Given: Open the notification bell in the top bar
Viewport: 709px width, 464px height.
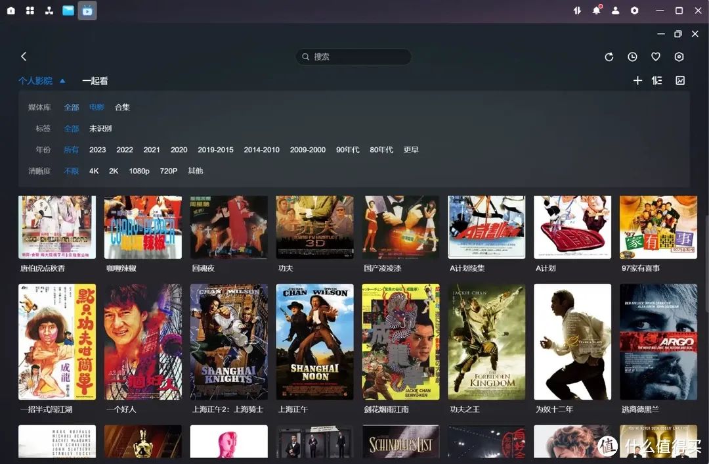Looking at the screenshot, I should pyautogui.click(x=596, y=11).
